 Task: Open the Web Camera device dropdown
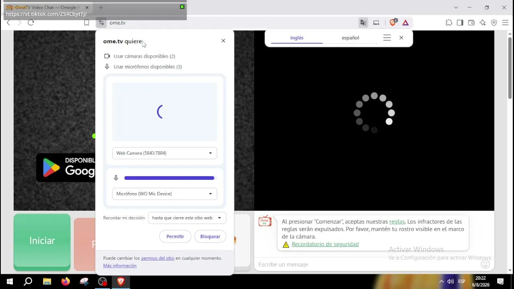[165, 153]
